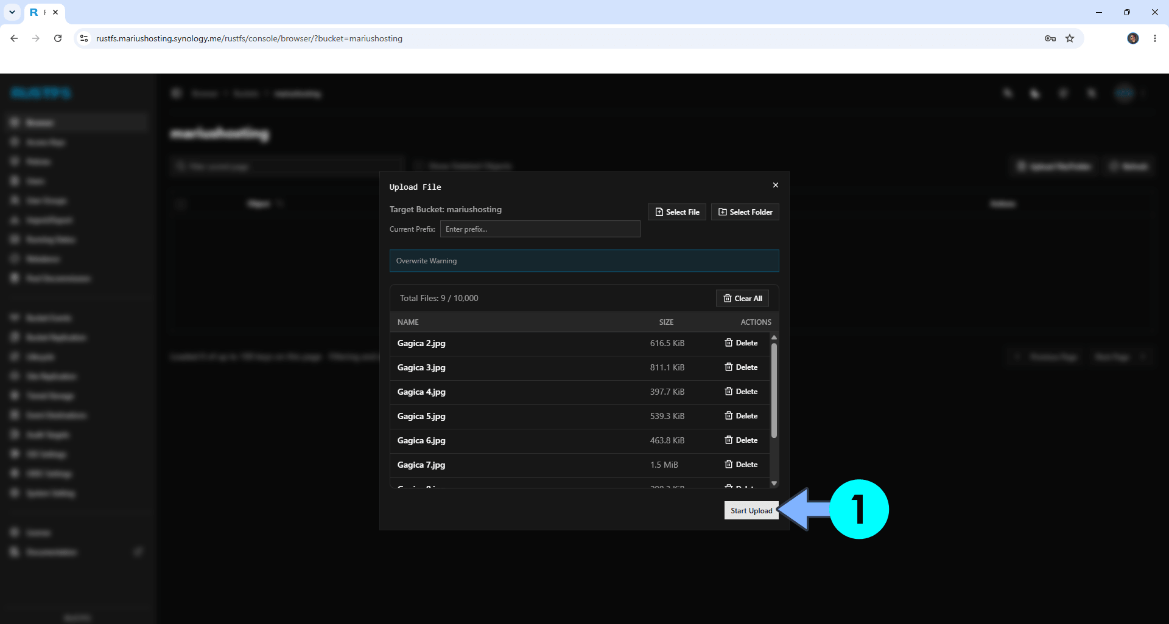Viewport: 1169px width, 624px height.
Task: Click the NAME column header
Action: click(x=408, y=322)
